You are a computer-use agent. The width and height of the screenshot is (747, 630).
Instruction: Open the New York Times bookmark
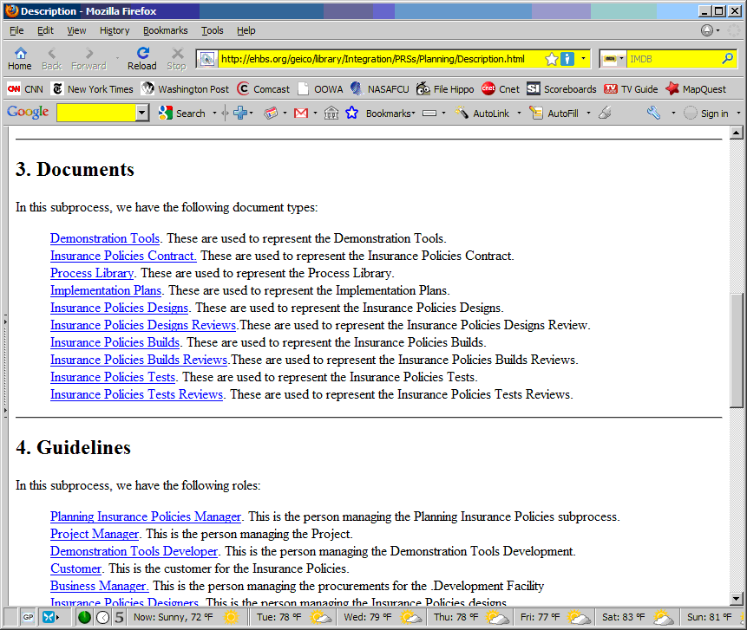tap(93, 89)
